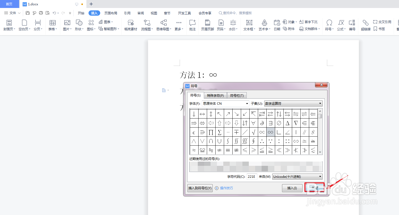Click the Save icon in quick toolbar
The height and width of the screenshot is (215, 399).
[28, 13]
